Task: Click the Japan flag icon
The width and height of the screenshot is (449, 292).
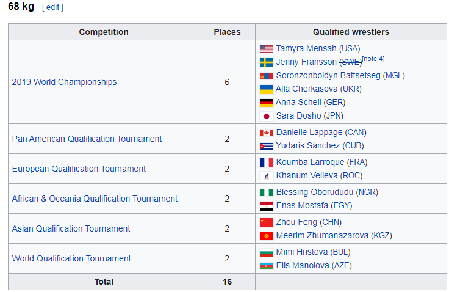Action: click(x=267, y=116)
